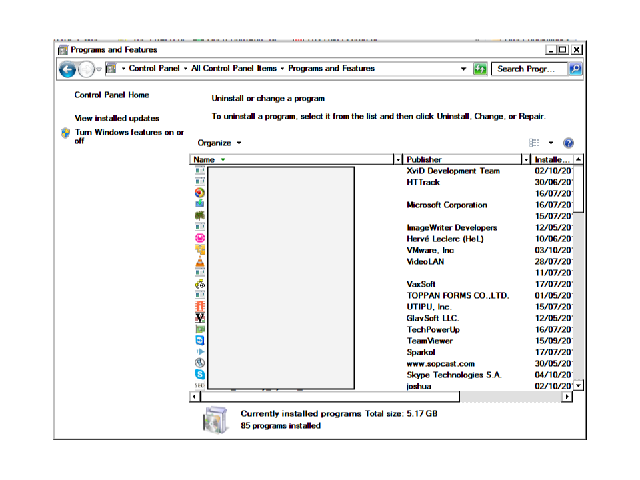Select the Sparkol program icon
640x480 pixels.
coord(199,352)
